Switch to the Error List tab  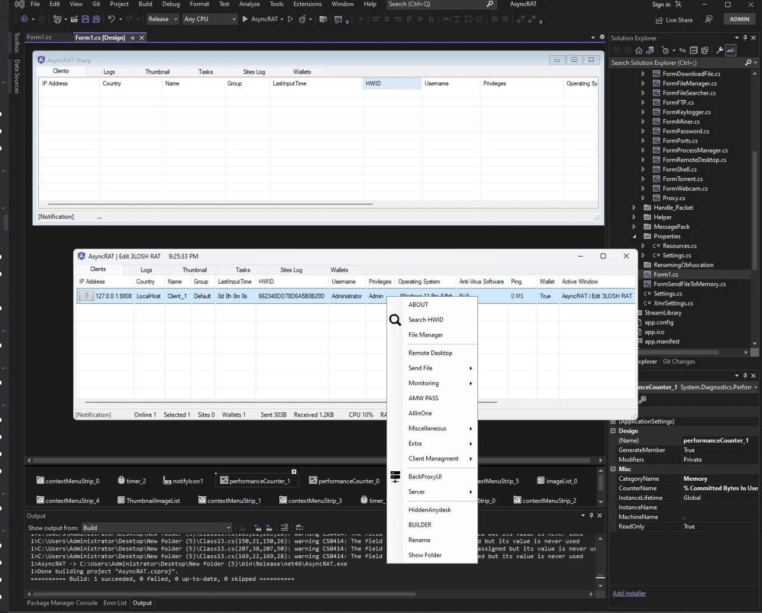(115, 603)
